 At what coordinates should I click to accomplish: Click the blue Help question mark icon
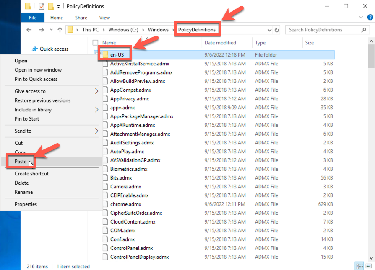point(369,18)
